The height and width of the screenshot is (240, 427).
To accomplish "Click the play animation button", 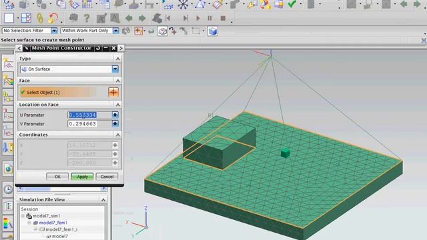I will click(198, 18).
